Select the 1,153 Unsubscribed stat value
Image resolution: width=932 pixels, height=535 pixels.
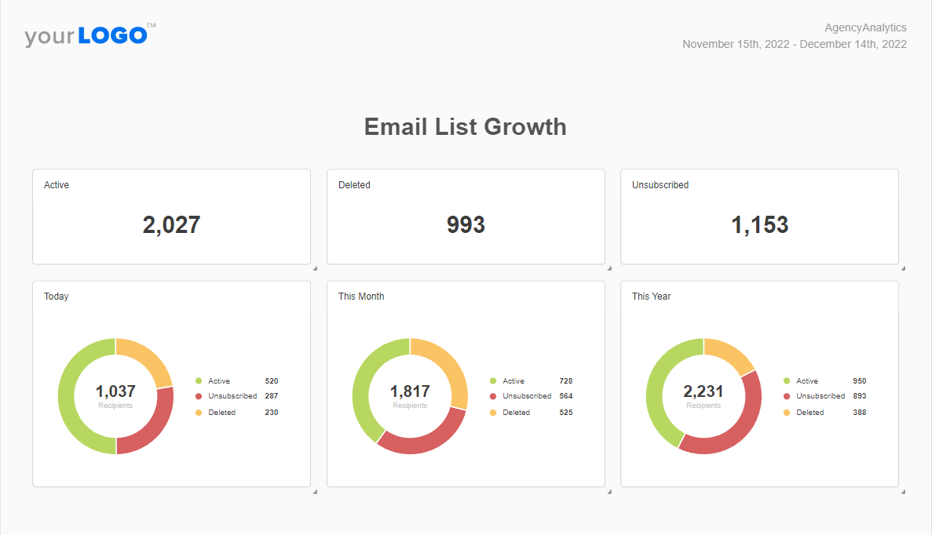point(759,225)
